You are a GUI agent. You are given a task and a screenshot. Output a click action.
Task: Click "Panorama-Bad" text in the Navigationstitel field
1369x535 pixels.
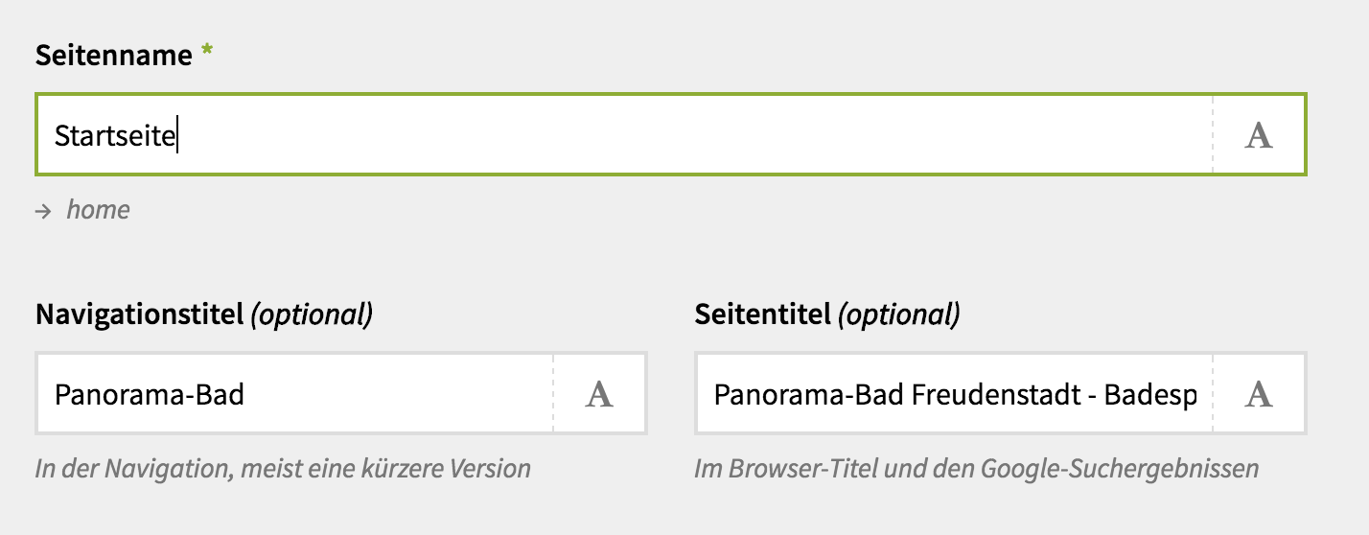coord(149,394)
